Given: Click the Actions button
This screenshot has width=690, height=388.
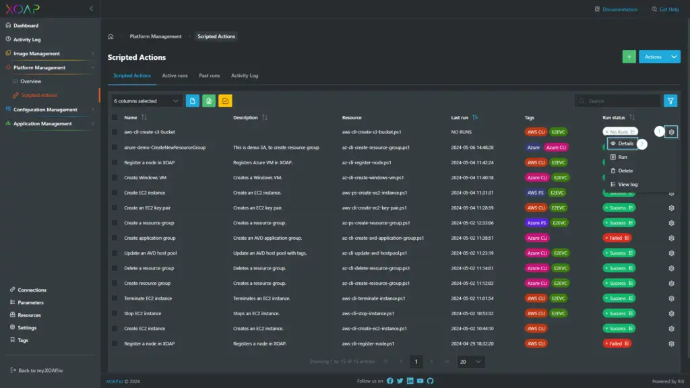Looking at the screenshot, I should [x=653, y=57].
